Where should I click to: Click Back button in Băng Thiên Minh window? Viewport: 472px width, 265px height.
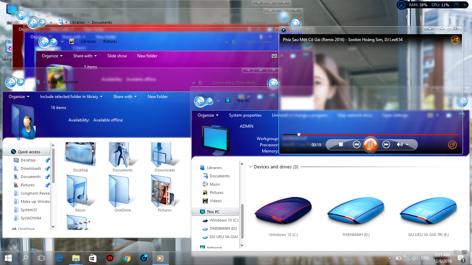(11, 82)
